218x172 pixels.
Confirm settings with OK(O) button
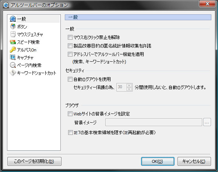158,161
